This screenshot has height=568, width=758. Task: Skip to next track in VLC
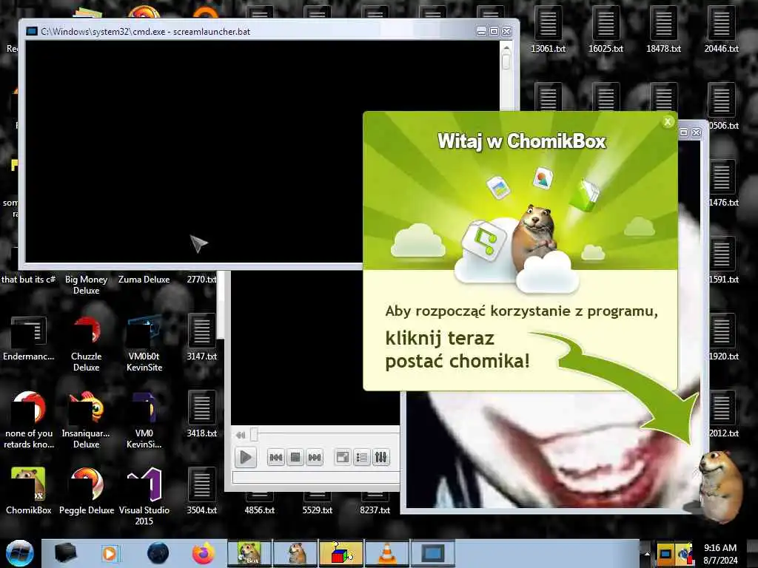click(314, 457)
